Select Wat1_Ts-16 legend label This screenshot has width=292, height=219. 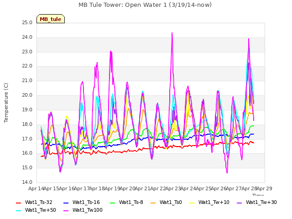click(86, 203)
